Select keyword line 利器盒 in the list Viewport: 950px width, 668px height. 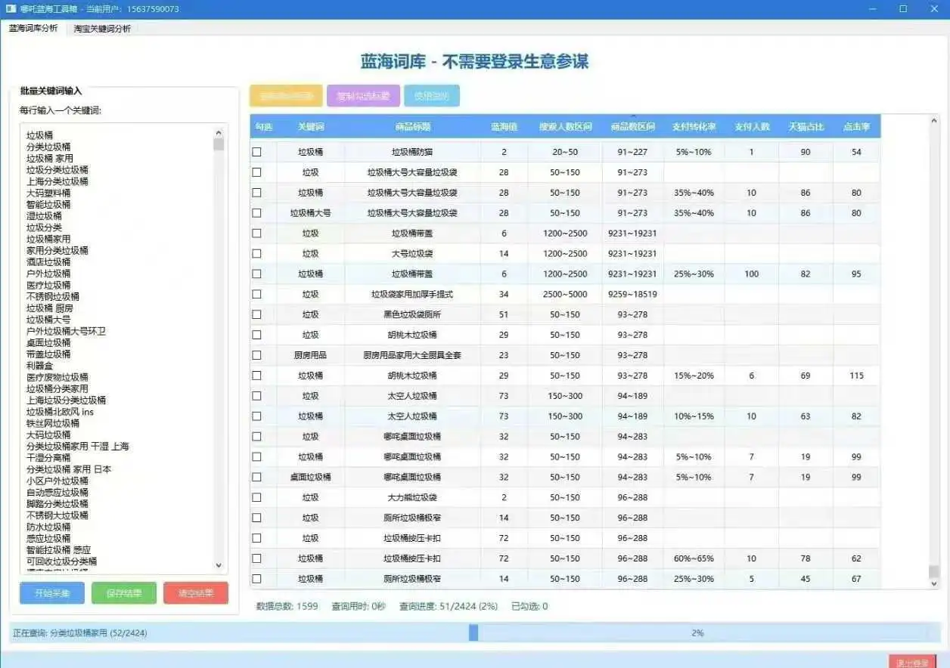pos(40,366)
